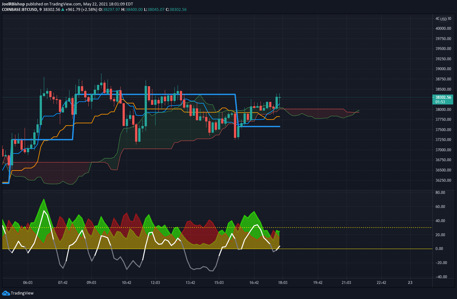Click the open price O:38297.97
The height and width of the screenshot is (299, 457).
click(x=109, y=10)
